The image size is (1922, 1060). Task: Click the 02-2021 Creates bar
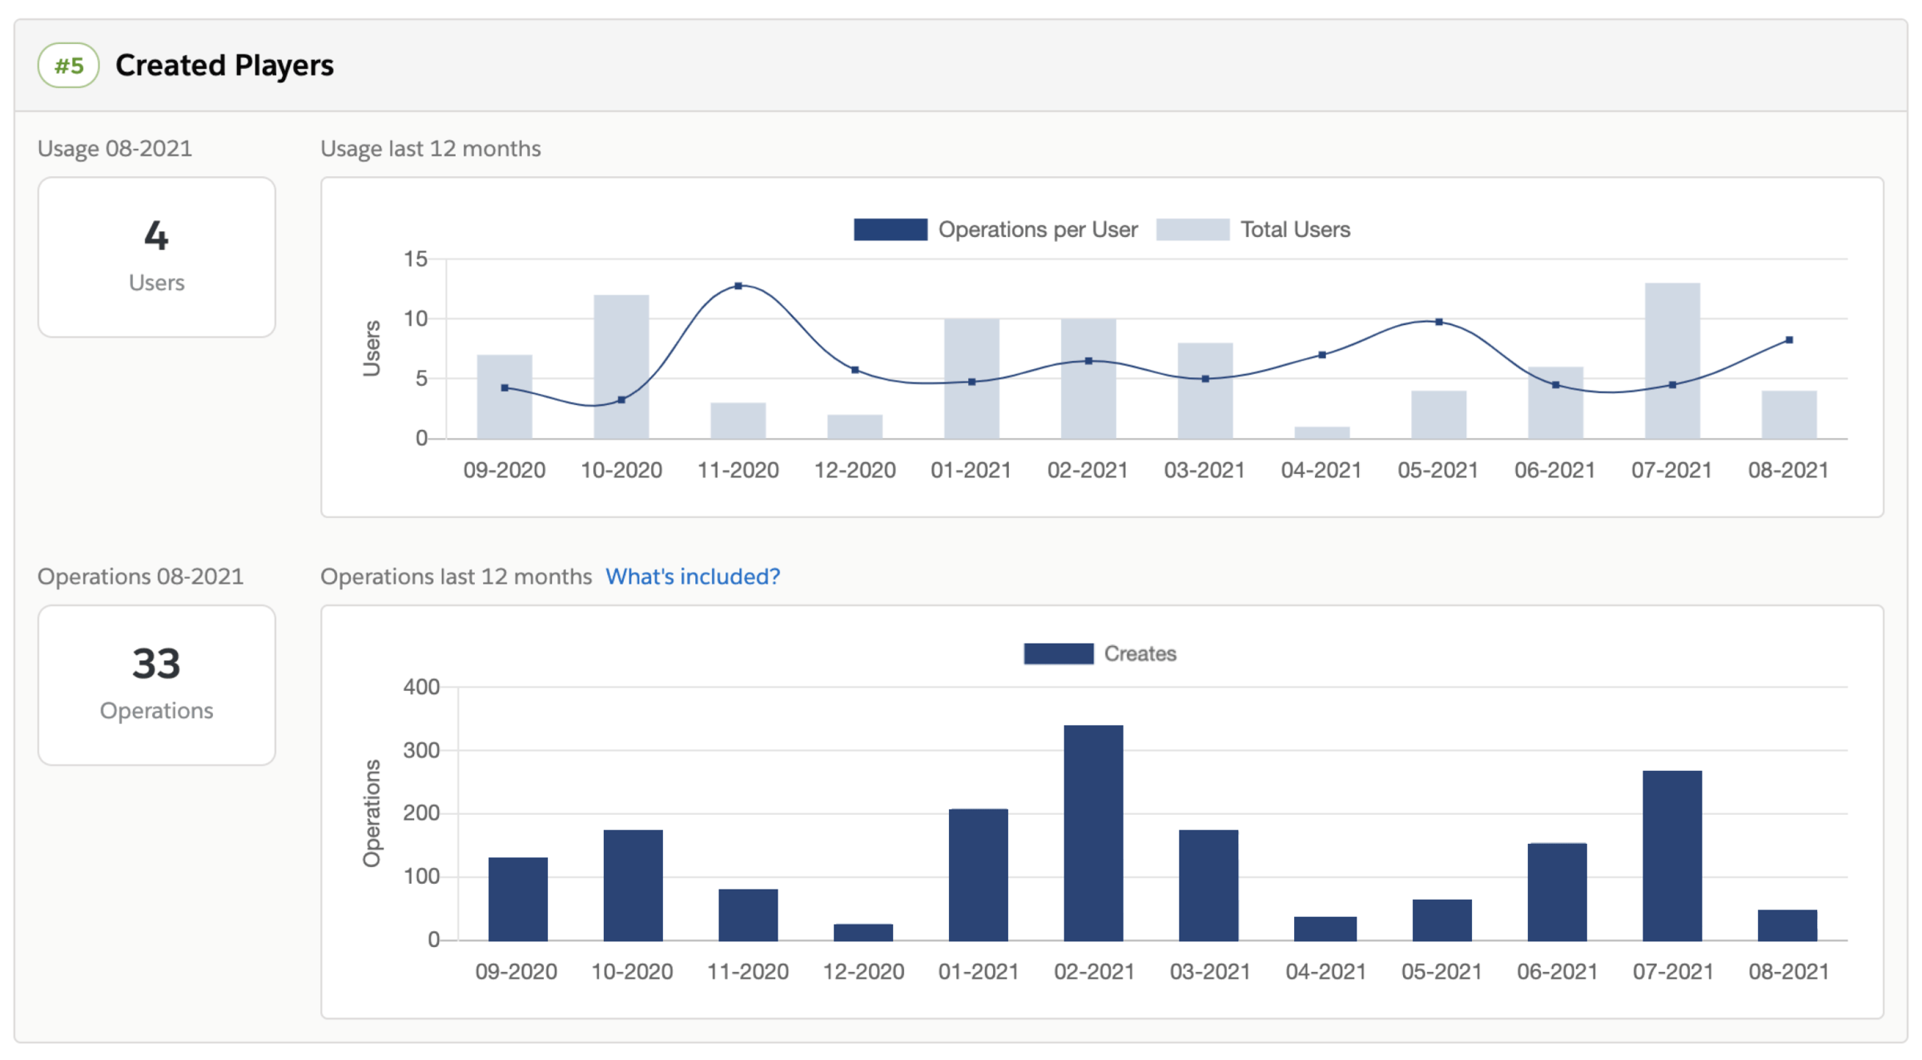pyautogui.click(x=1093, y=833)
